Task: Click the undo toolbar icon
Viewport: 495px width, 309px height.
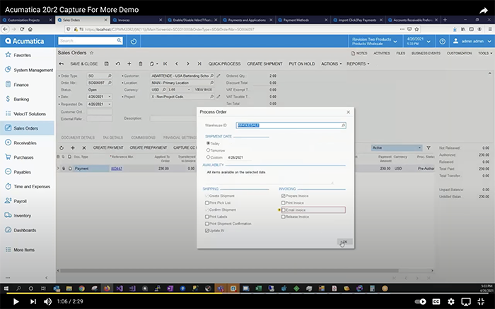Action: click(118, 63)
